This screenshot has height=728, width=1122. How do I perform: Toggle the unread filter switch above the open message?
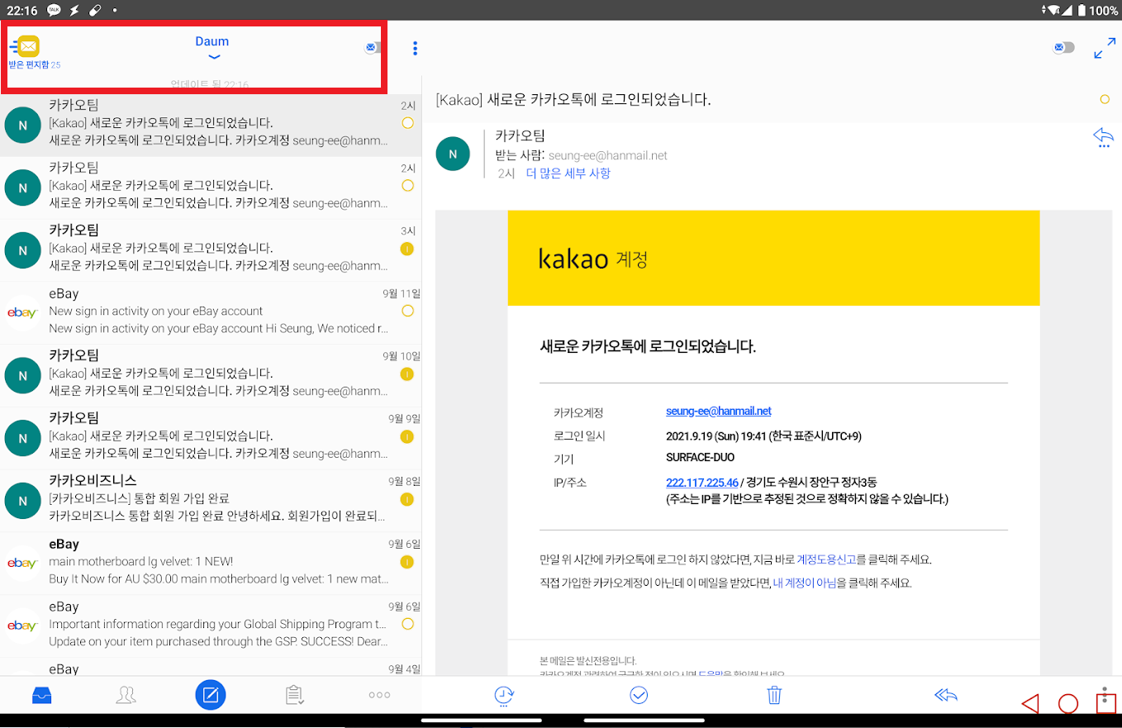1063,48
